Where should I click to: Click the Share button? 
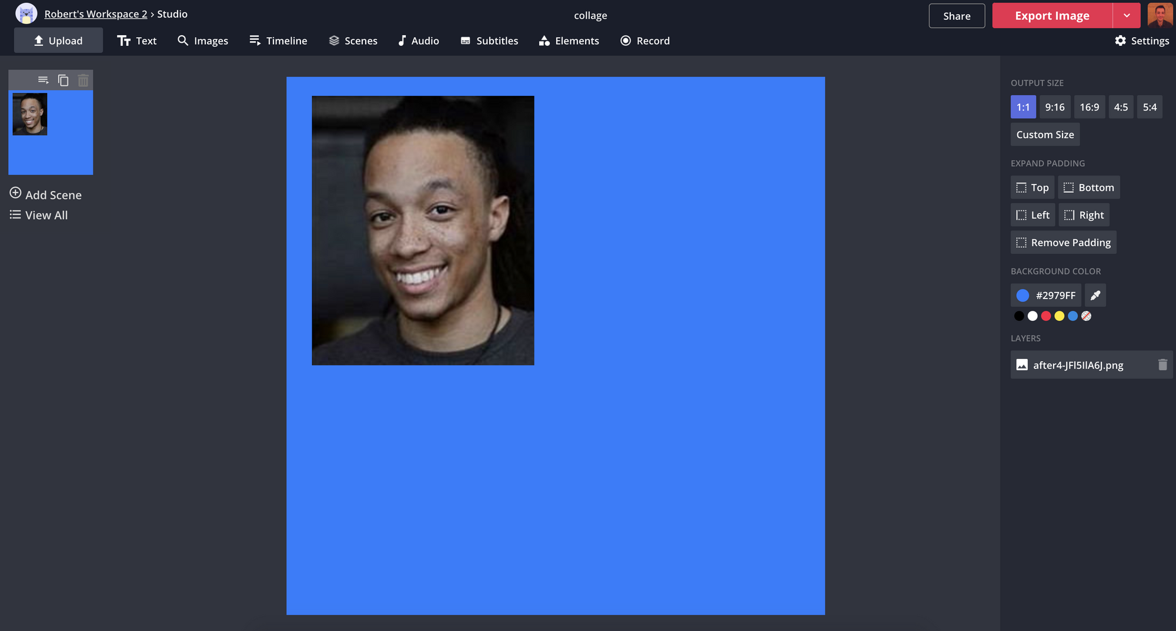coord(956,16)
